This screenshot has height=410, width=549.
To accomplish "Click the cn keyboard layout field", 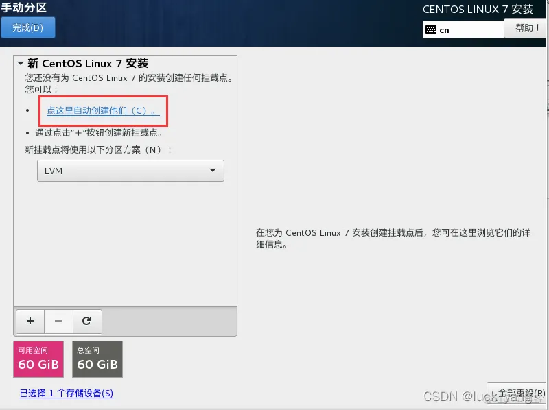I will click(470, 29).
